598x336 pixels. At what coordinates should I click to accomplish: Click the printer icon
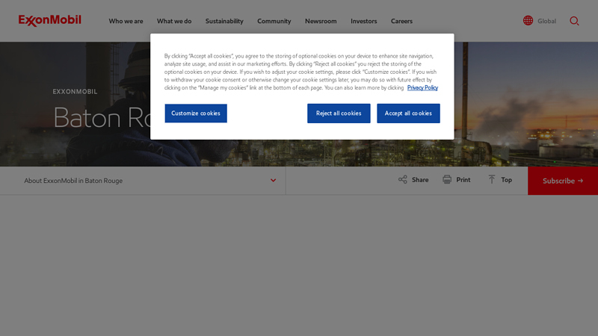click(x=447, y=180)
